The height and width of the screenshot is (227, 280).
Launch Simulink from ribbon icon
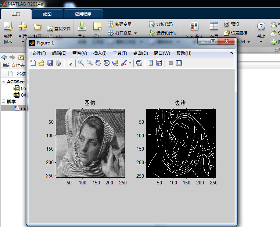point(194,26)
